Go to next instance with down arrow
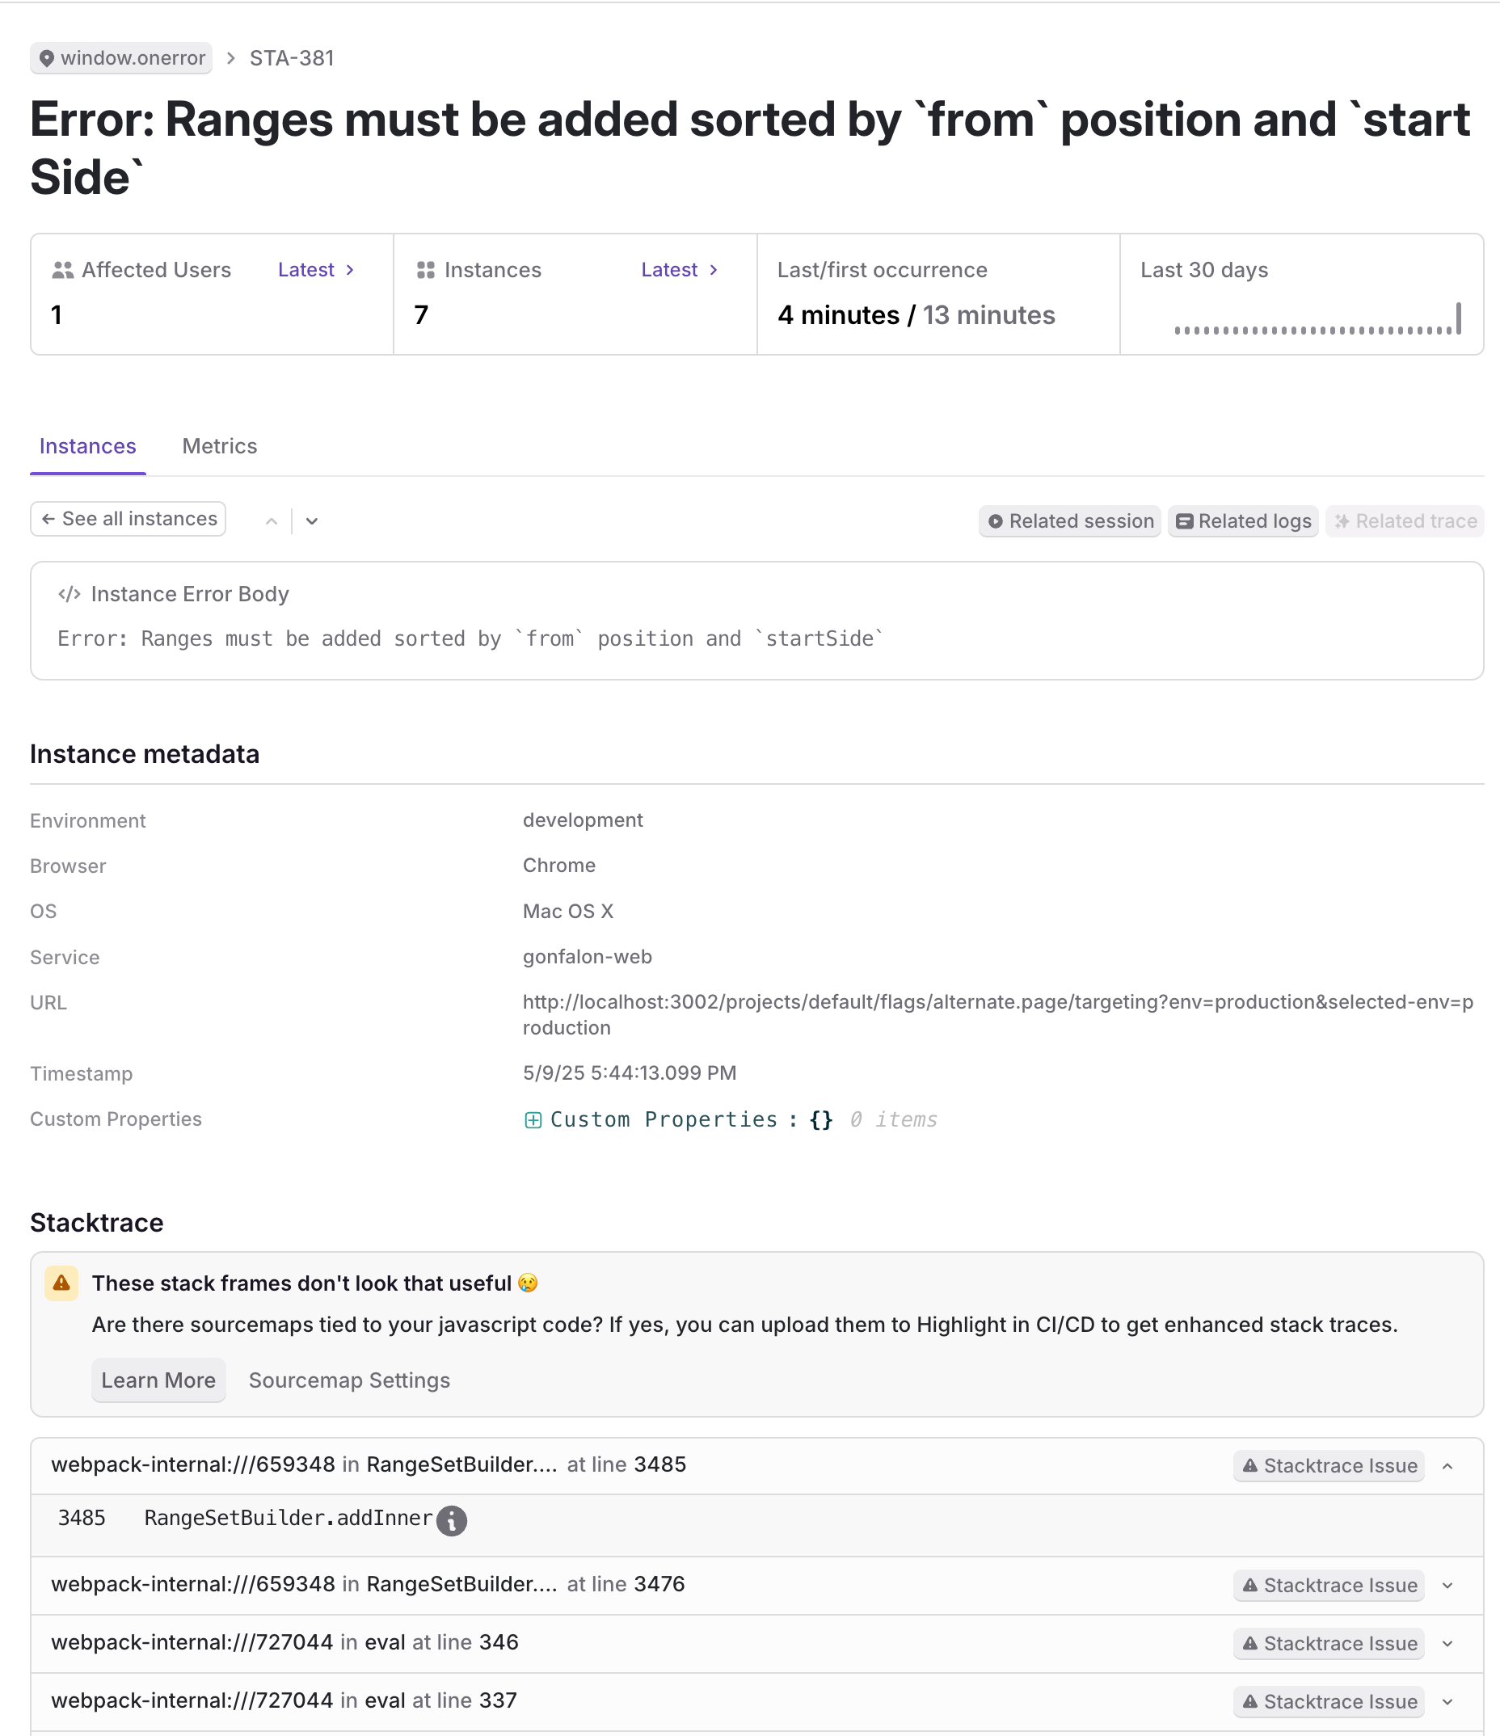This screenshot has height=1736, width=1500. (312, 521)
